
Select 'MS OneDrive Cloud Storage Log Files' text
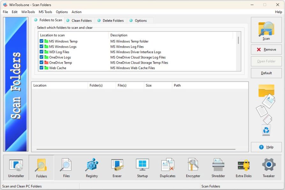(x=138, y=57)
